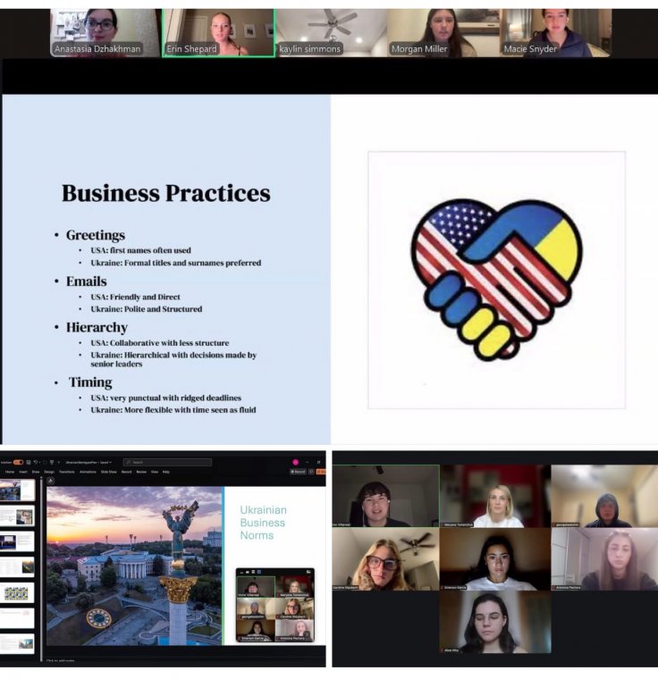Open the Home ribbon tab
This screenshot has width=658, height=679.
pyautogui.click(x=10, y=471)
